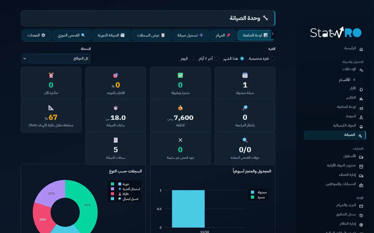
Task: Open the كل المواقع station dropdown
Action: point(60,59)
